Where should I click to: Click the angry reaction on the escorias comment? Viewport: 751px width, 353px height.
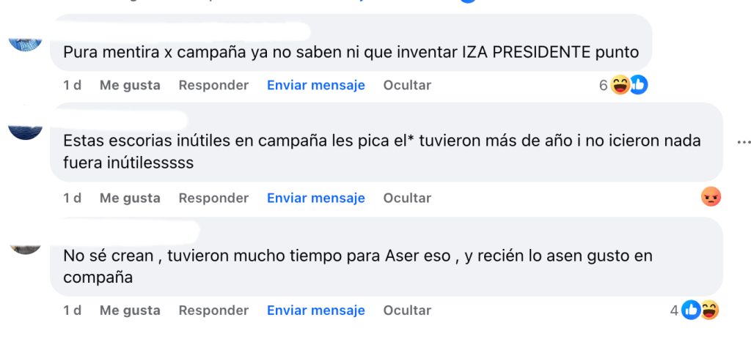click(x=711, y=196)
